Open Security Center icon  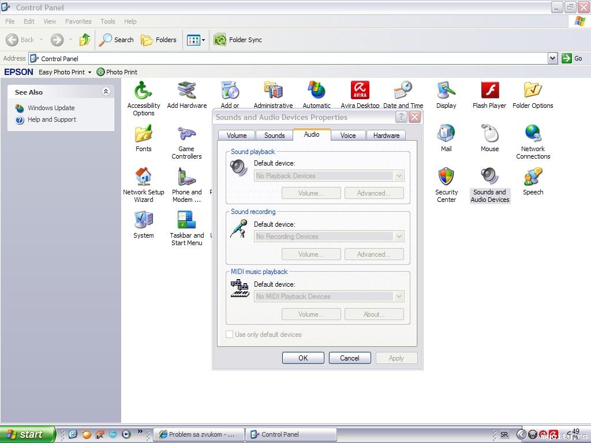click(x=446, y=185)
